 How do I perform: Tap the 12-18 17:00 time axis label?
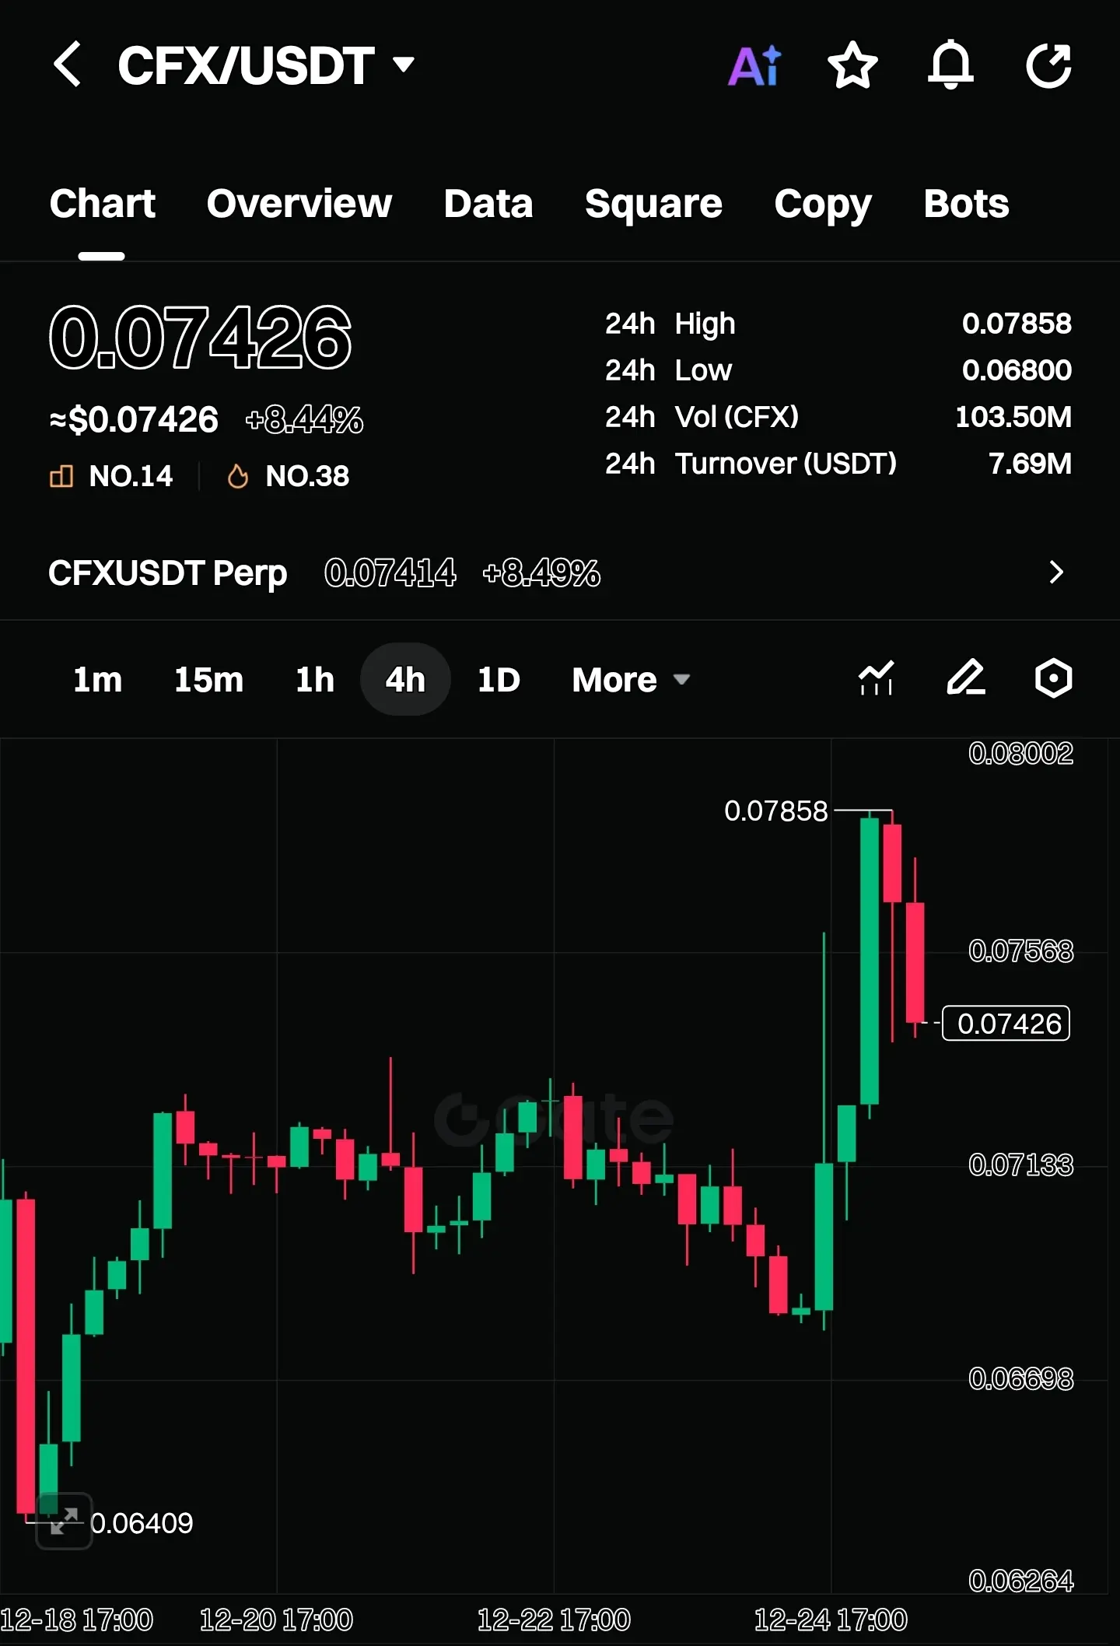click(x=76, y=1621)
